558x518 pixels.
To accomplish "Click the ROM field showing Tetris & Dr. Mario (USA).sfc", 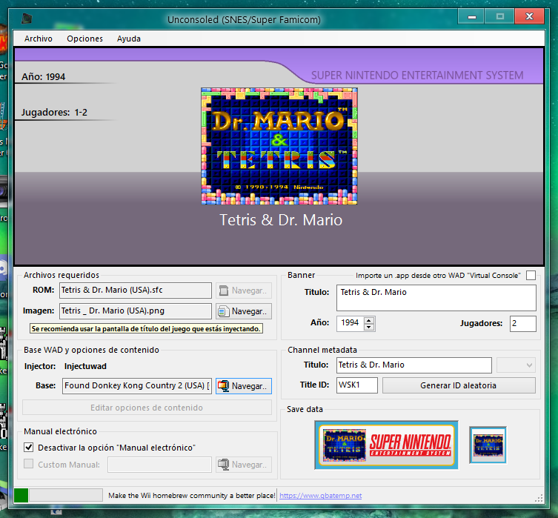I will (136, 290).
